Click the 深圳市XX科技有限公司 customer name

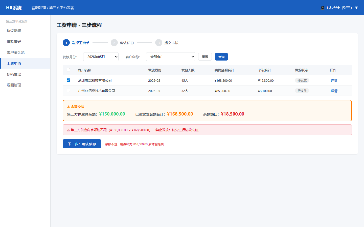pyautogui.click(x=95, y=80)
